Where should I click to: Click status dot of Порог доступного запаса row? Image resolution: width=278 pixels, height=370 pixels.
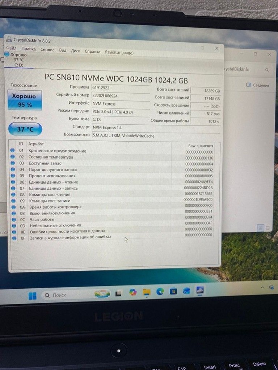(13, 169)
